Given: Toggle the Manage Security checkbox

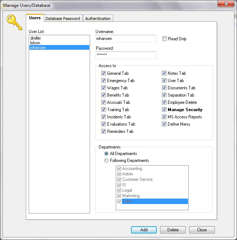Looking at the screenshot, I should 164,110.
